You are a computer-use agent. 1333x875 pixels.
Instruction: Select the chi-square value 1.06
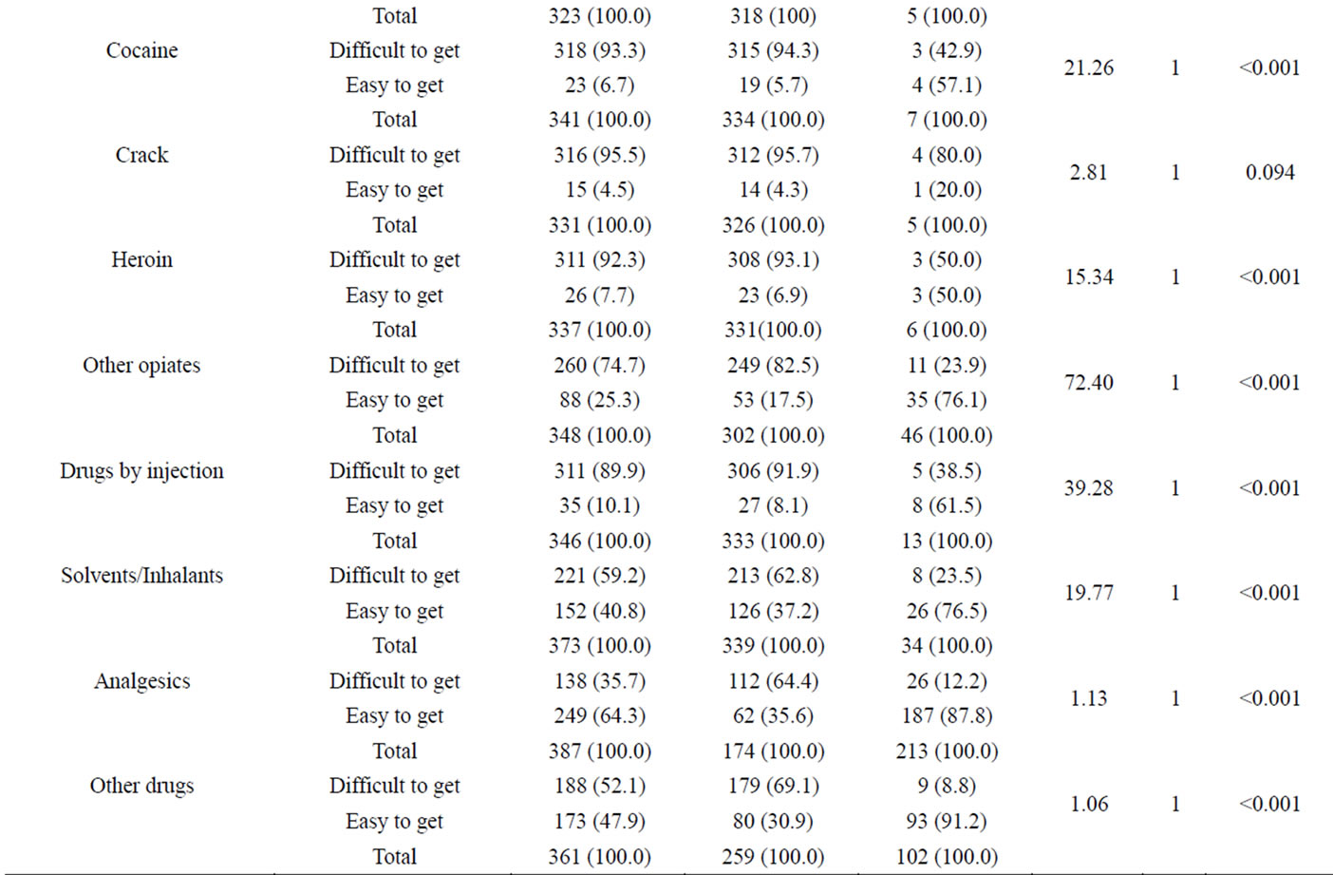tap(1088, 804)
